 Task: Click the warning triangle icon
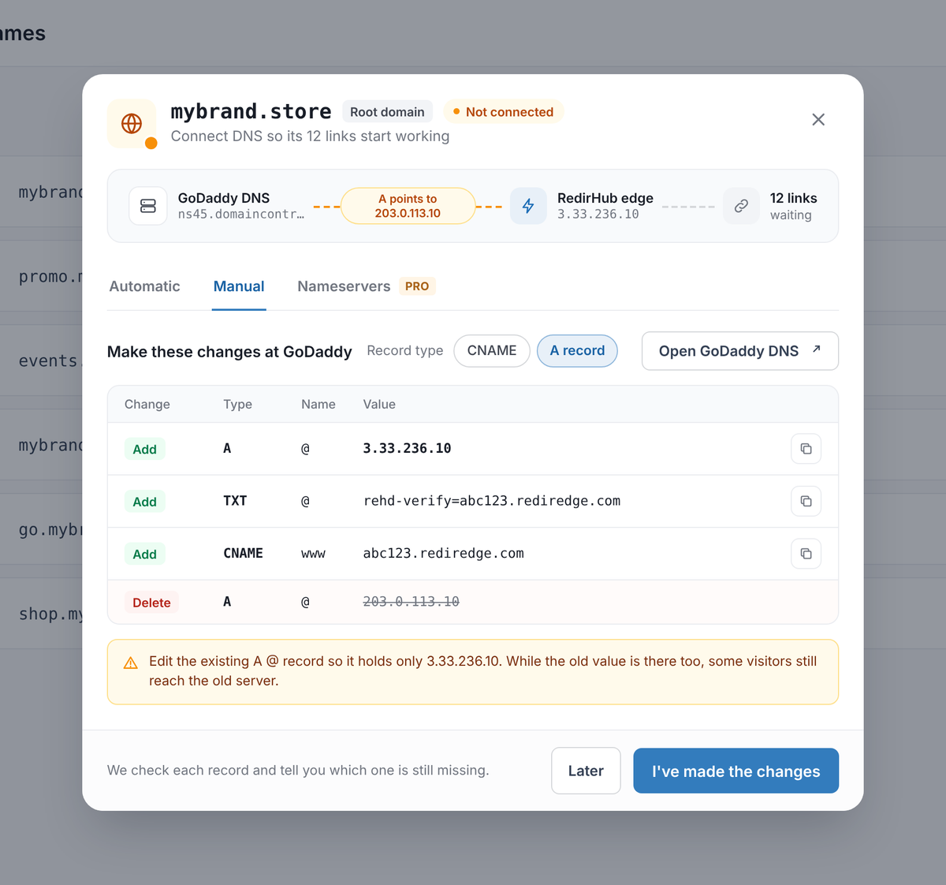(x=131, y=663)
